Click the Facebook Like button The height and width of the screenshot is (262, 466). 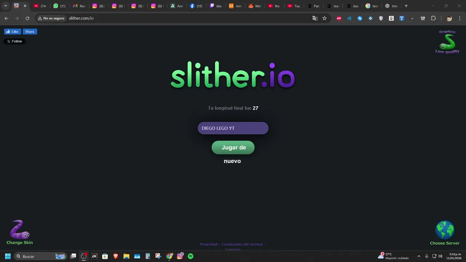click(x=12, y=32)
